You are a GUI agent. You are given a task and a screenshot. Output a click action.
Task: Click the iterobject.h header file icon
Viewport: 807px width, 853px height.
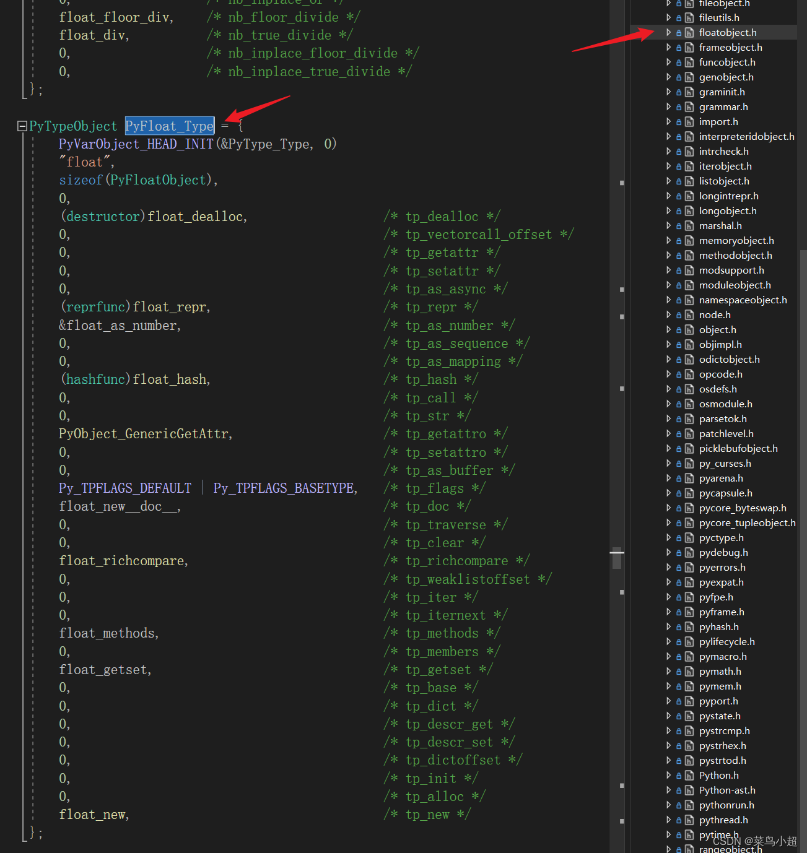click(689, 166)
